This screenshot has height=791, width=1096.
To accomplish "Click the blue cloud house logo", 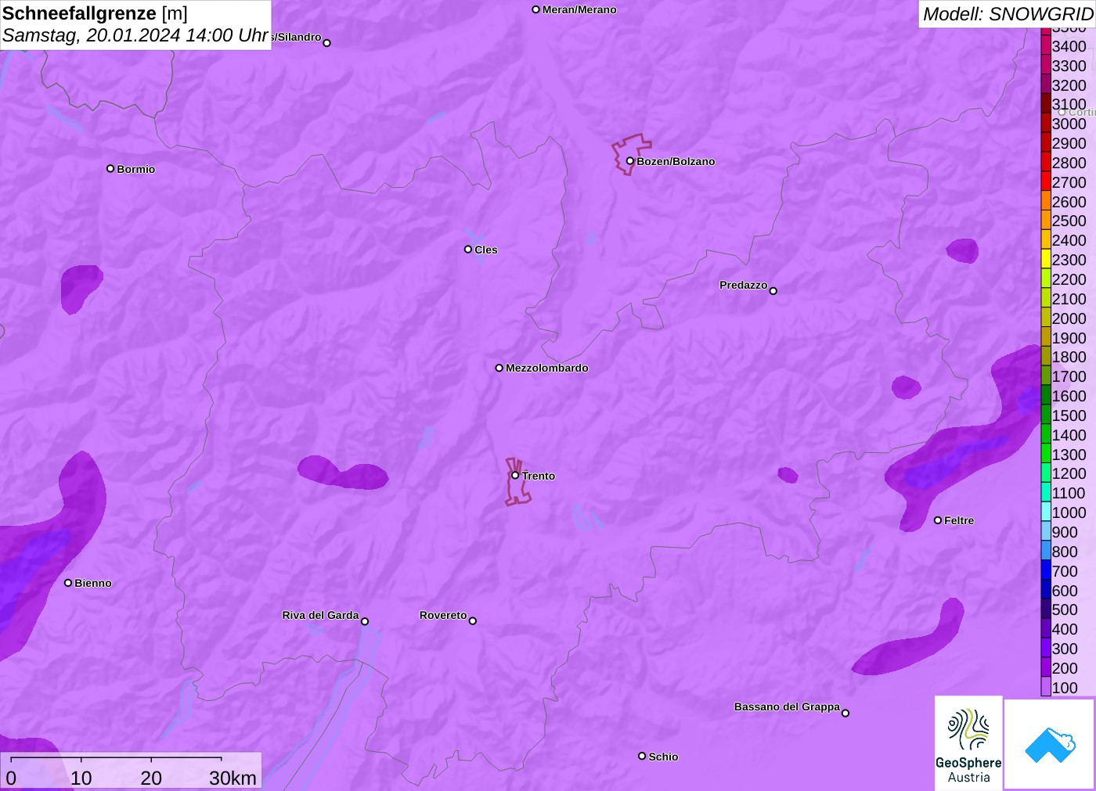I will pyautogui.click(x=1050, y=744).
